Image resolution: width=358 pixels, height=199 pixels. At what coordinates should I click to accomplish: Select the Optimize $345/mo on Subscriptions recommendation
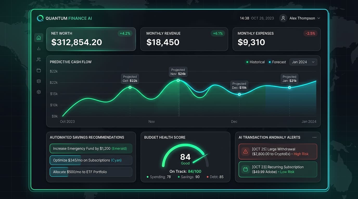(x=91, y=160)
